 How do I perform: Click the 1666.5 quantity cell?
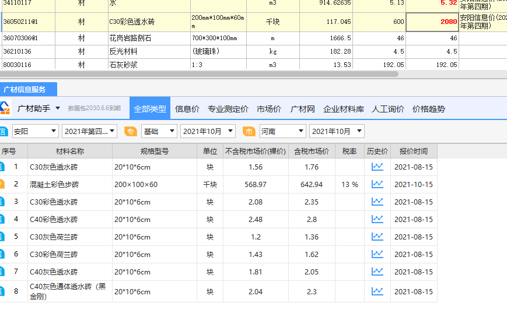point(326,38)
